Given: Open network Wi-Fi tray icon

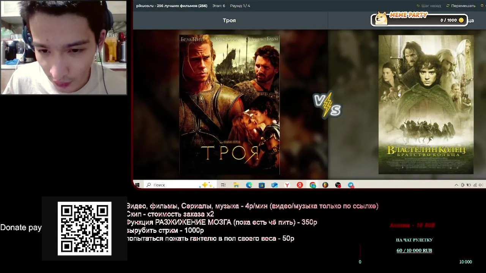Looking at the screenshot, I should click(475, 185).
